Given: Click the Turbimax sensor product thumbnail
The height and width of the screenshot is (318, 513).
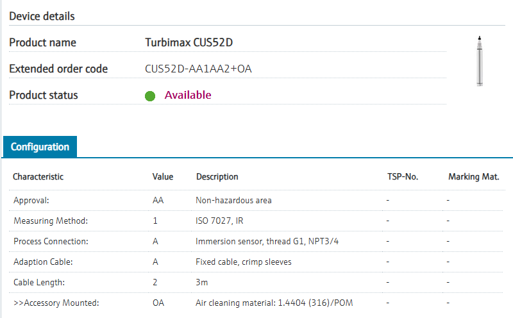Looking at the screenshot, I should 478,62.
